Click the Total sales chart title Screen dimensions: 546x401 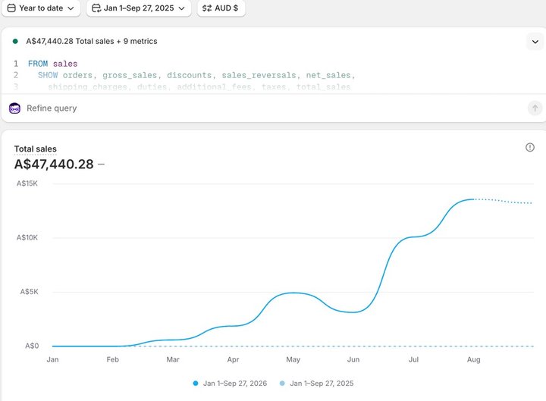point(35,149)
